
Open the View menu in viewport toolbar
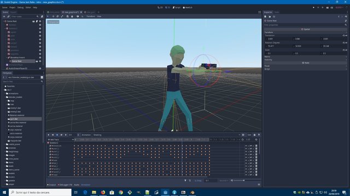tap(99, 16)
